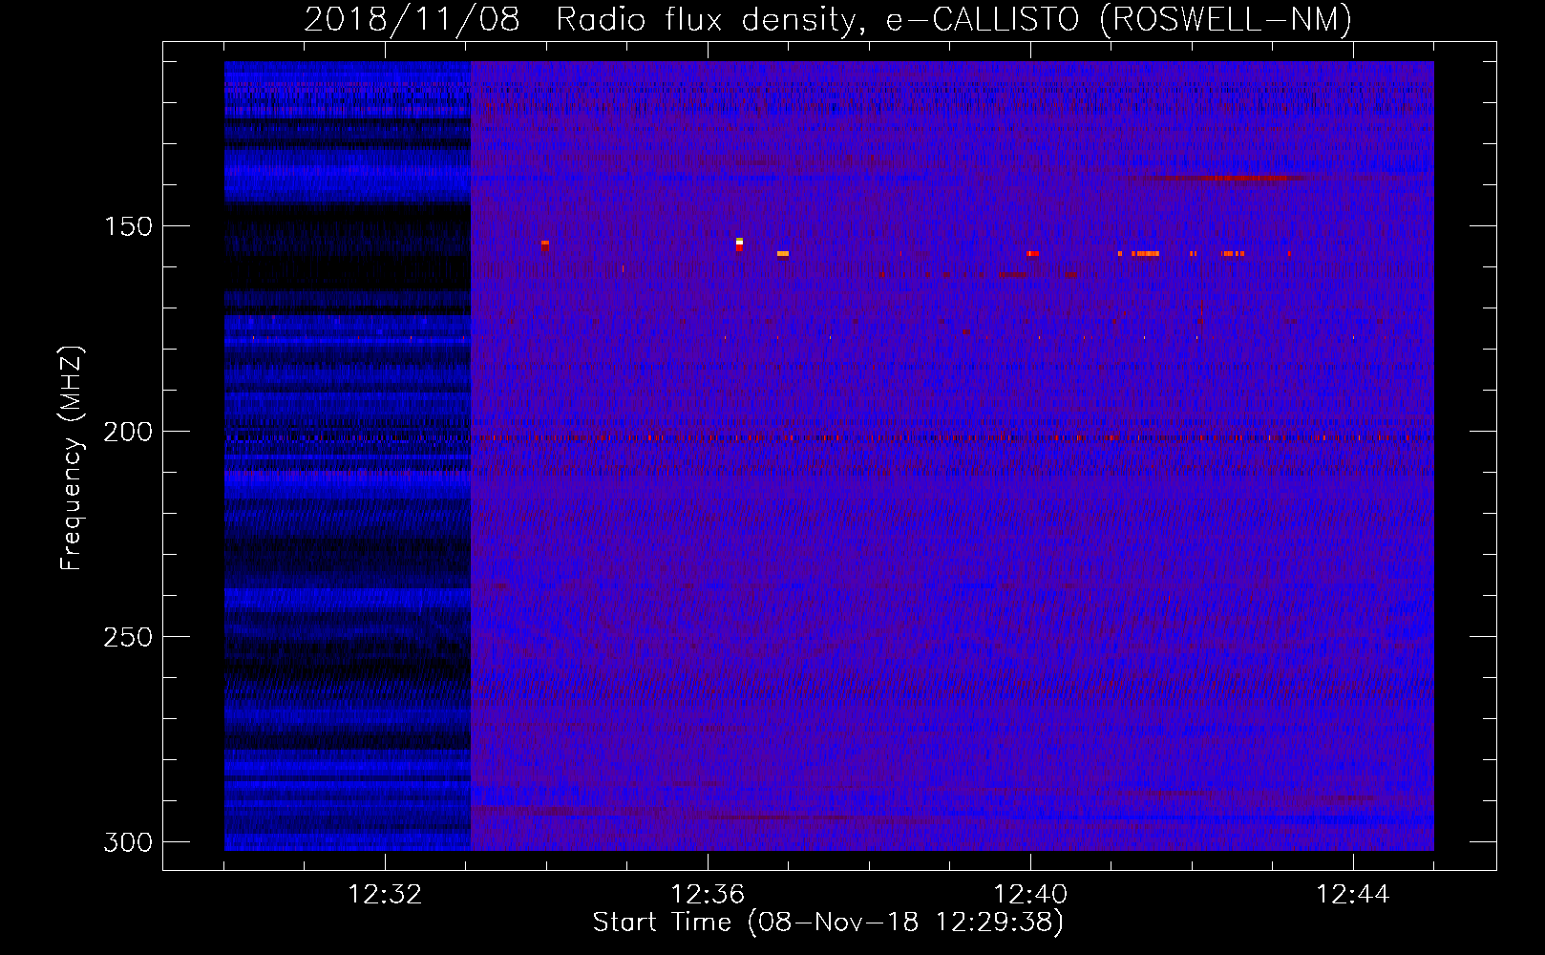The image size is (1545, 955).
Task: Click the 150 frequency tick label
Action: click(128, 226)
